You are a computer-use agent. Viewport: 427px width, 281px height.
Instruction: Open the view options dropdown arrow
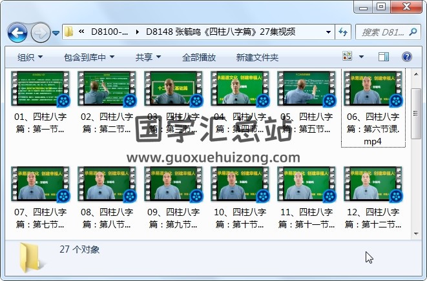tap(360, 57)
